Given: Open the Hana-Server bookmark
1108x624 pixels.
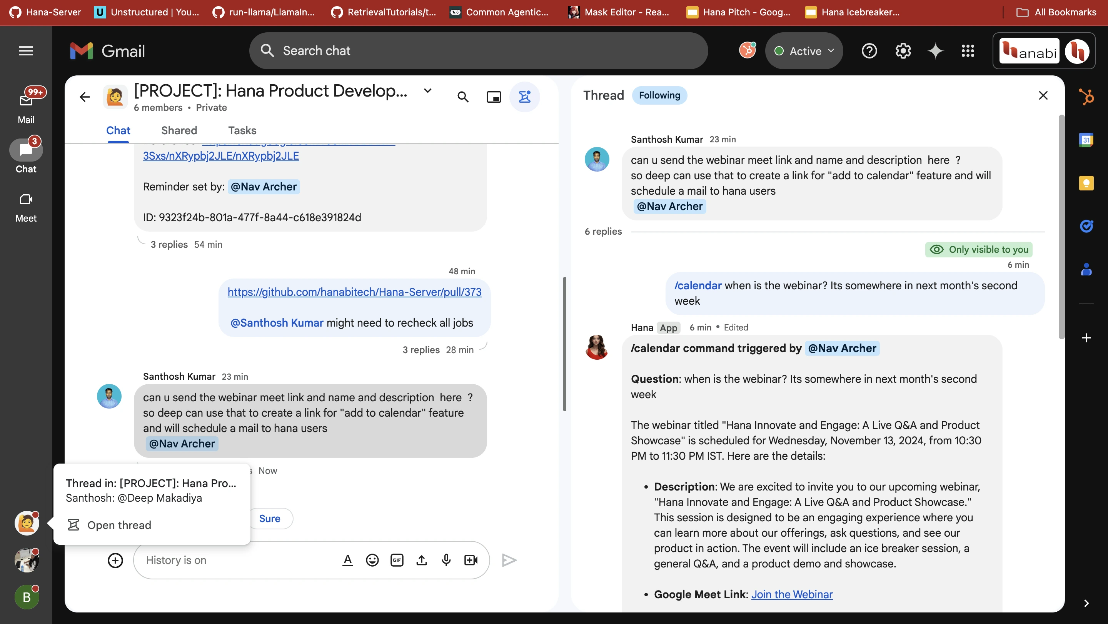Looking at the screenshot, I should click(x=45, y=12).
